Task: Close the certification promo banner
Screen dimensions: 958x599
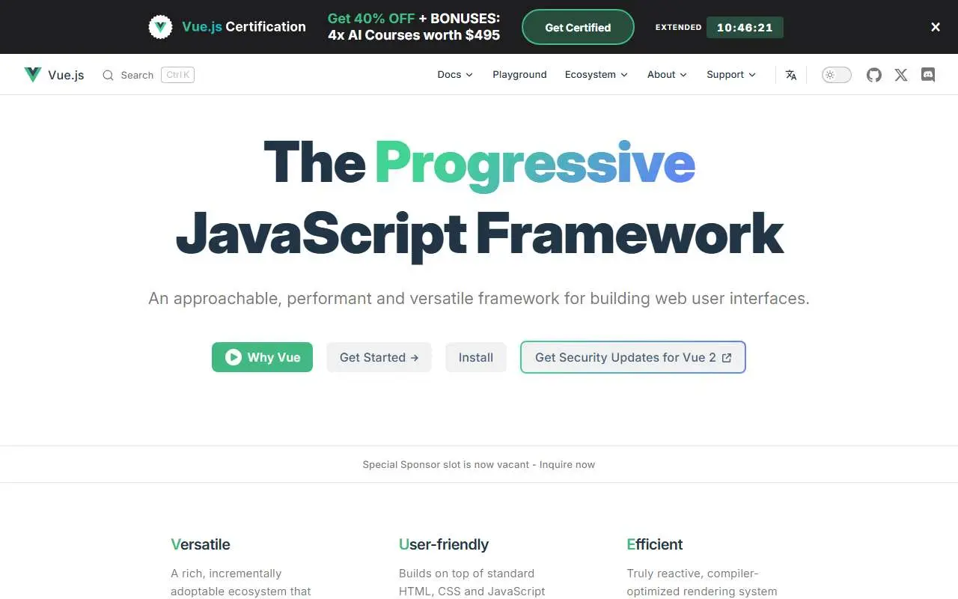Action: pos(936,27)
